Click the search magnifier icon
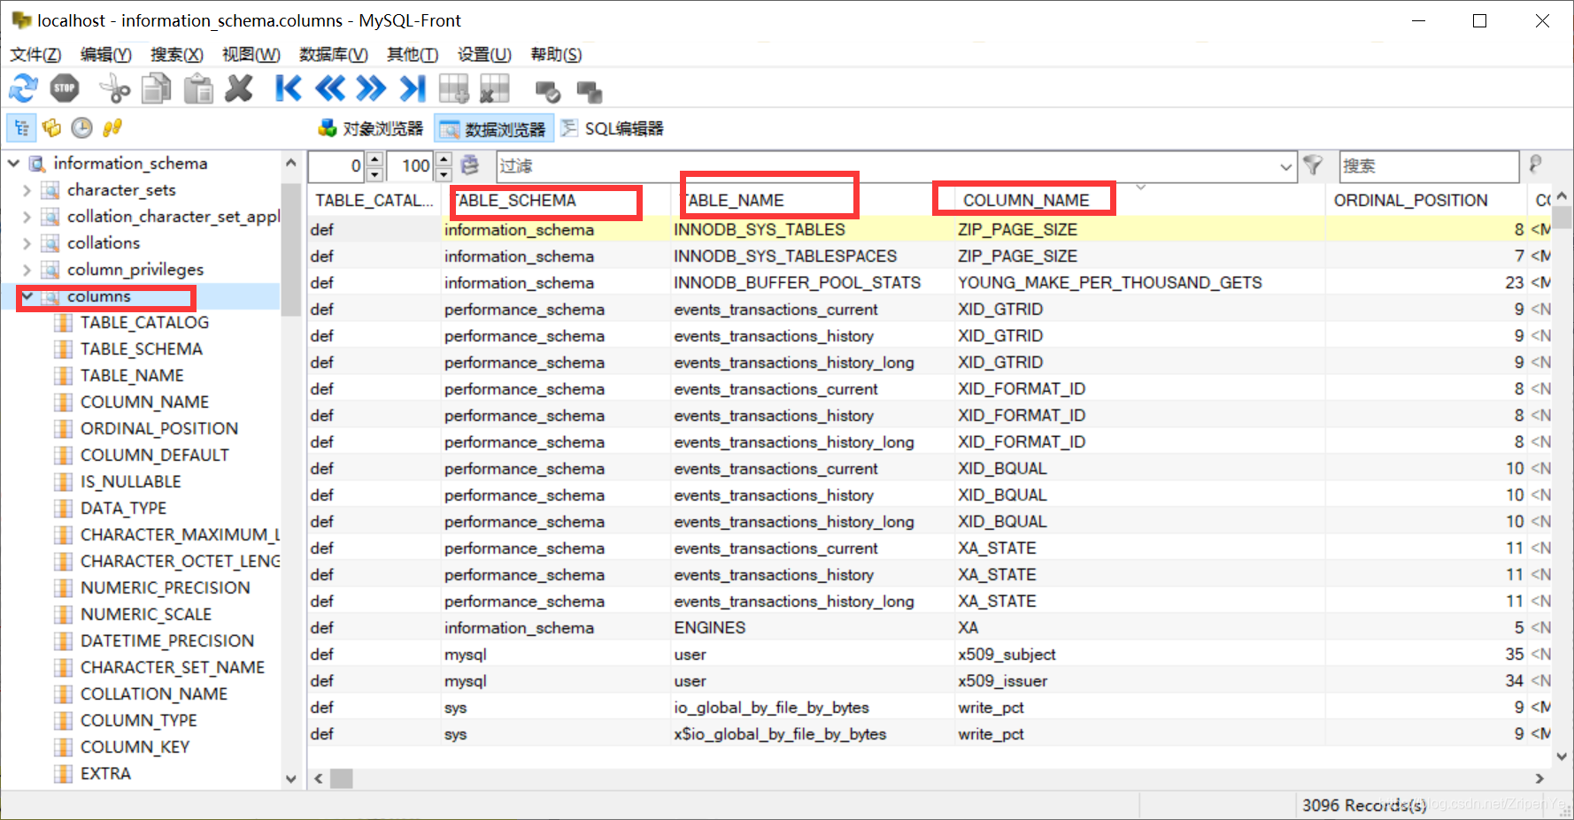 click(1536, 165)
